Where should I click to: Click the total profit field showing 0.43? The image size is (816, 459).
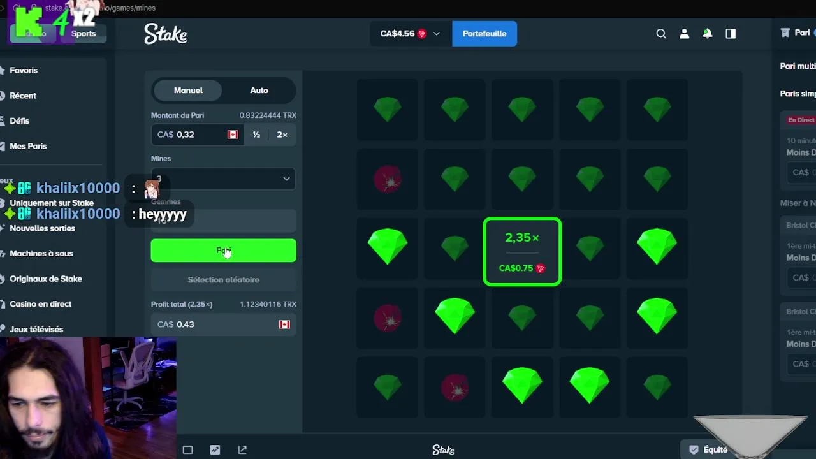click(223, 324)
